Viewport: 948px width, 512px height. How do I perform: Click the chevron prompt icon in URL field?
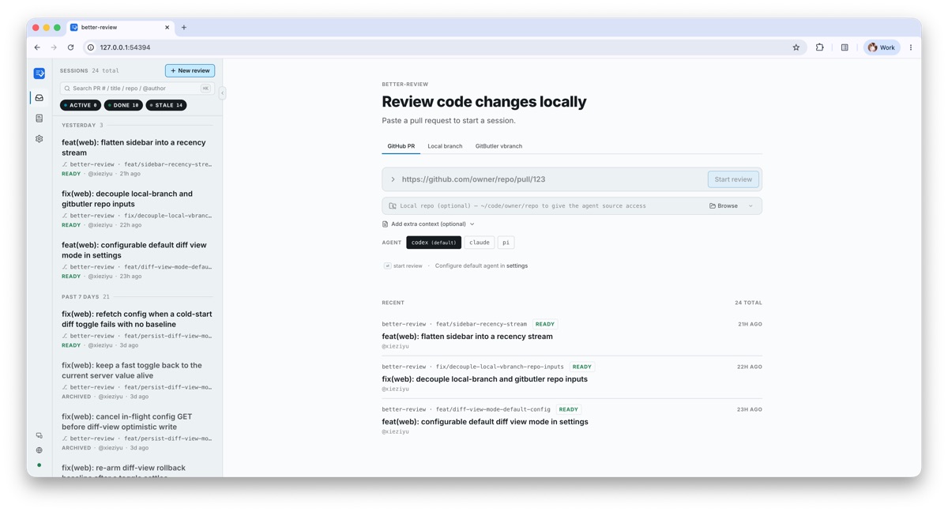click(x=393, y=179)
